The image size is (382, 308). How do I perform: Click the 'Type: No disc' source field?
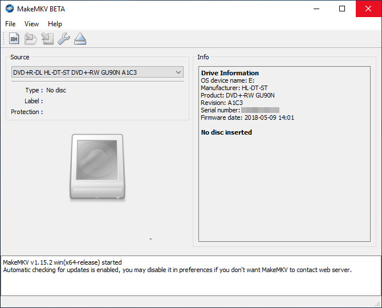pos(56,90)
